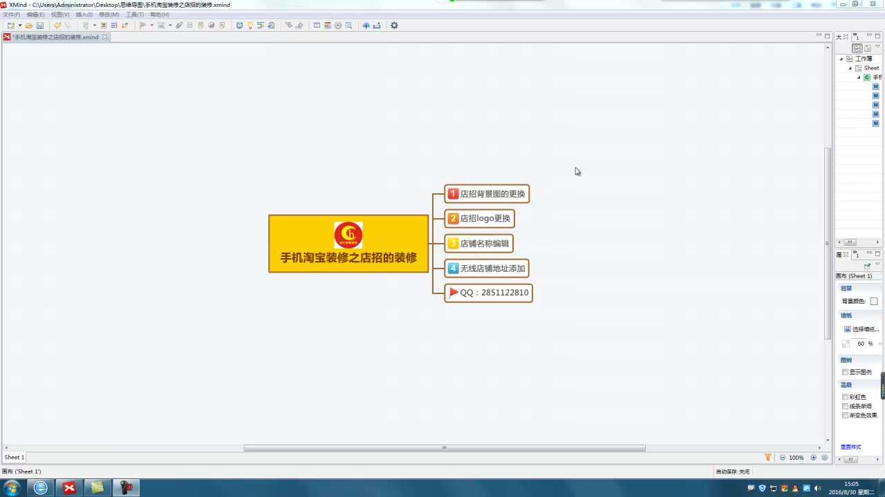Collapse the central topic node in outline

pyautogui.click(x=859, y=77)
